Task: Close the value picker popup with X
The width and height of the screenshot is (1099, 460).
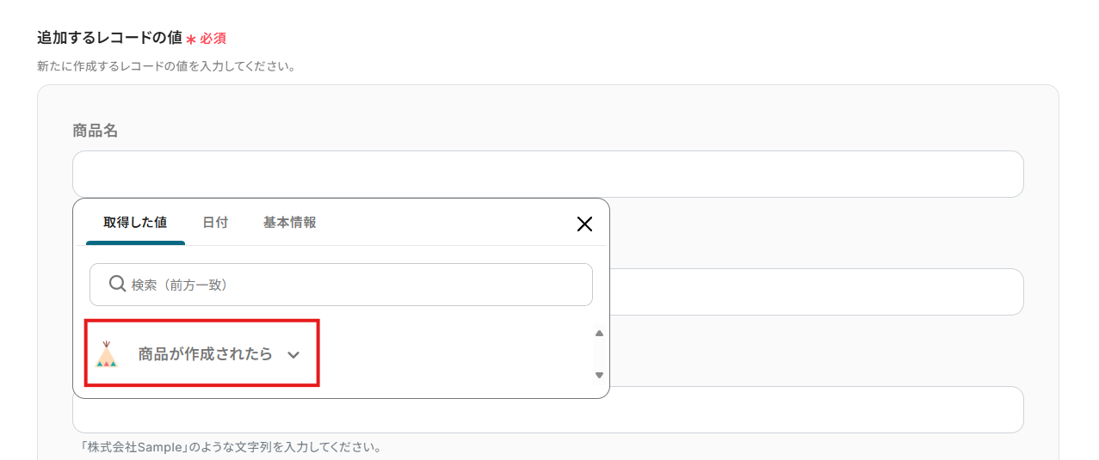Action: pyautogui.click(x=584, y=224)
